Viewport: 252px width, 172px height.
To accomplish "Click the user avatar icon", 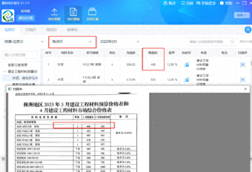I will pyautogui.click(x=248, y=30).
